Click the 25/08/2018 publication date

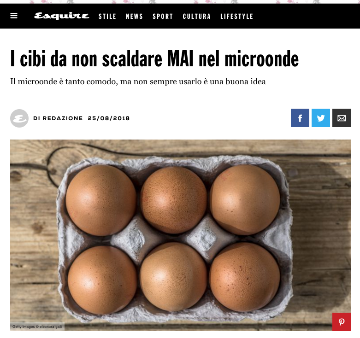pyautogui.click(x=109, y=118)
